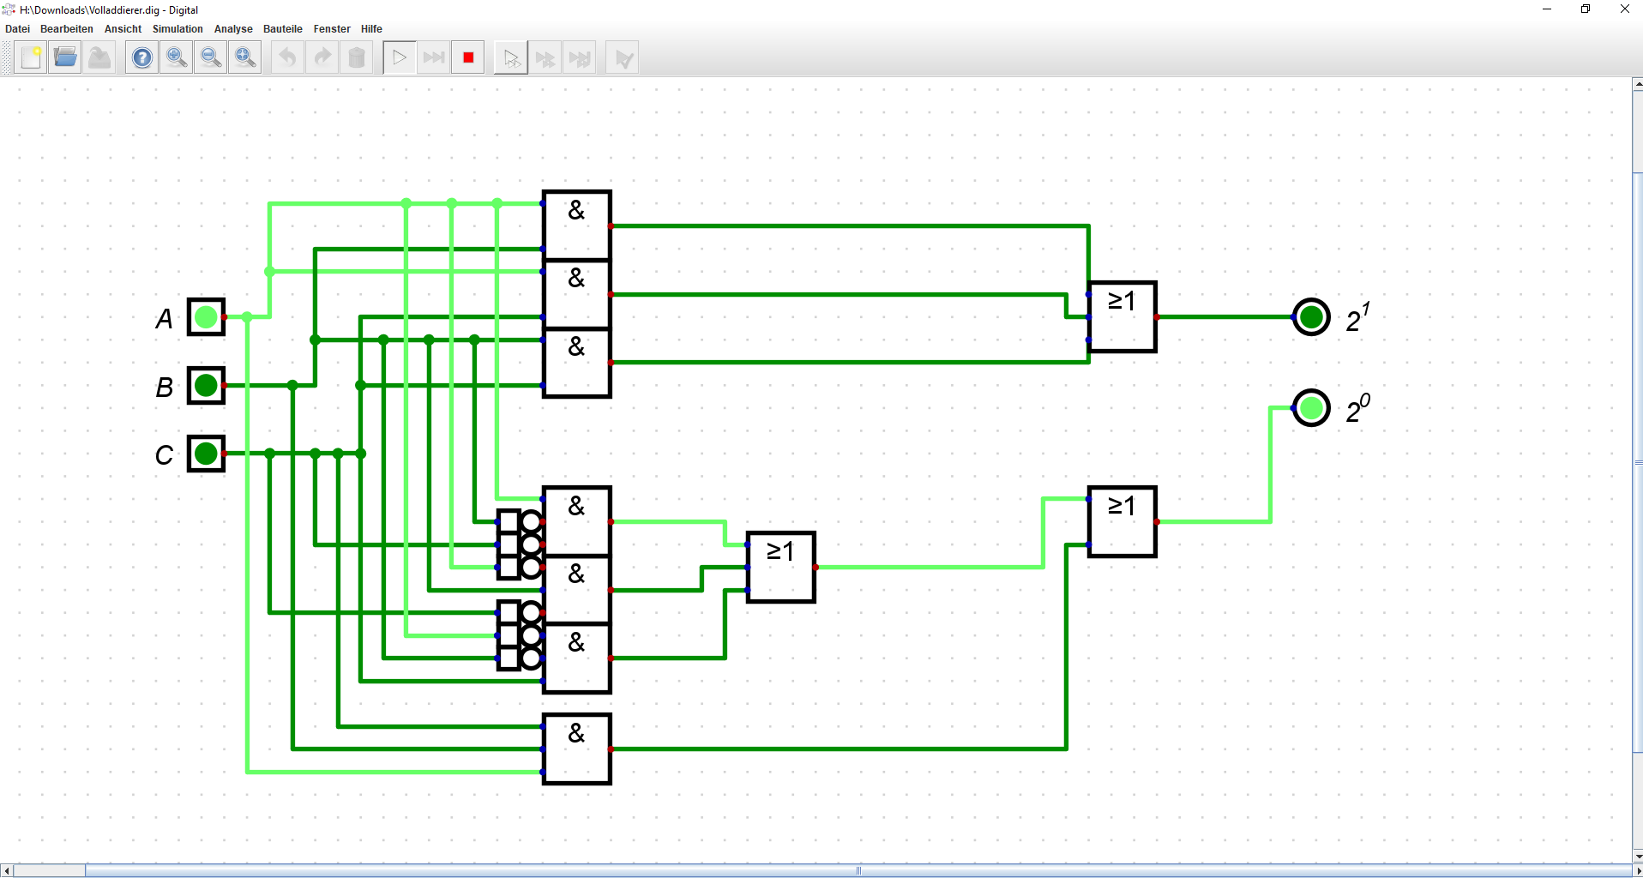Click the output LED labeled 2^1

coord(1311,317)
